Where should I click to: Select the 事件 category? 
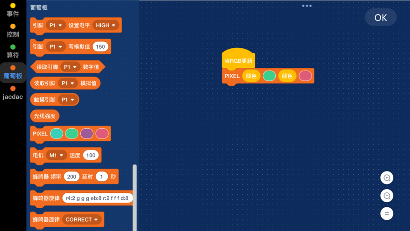(13, 10)
